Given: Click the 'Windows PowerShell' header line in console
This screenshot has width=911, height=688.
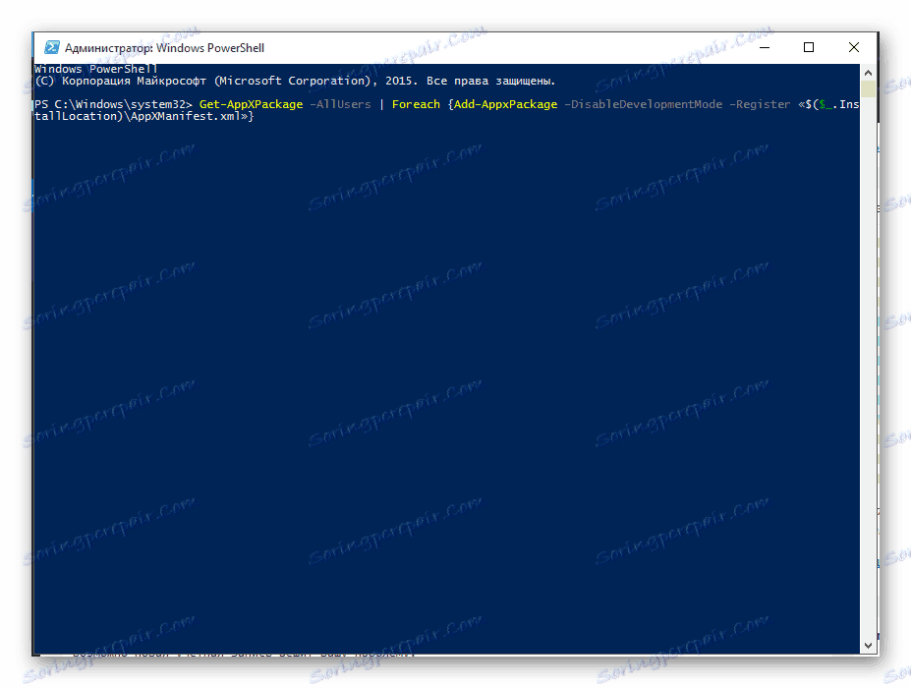Looking at the screenshot, I should [x=96, y=69].
